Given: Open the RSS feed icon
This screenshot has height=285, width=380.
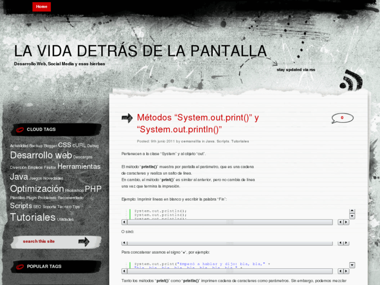Looking at the screenshot, I should pyautogui.click(x=351, y=81).
